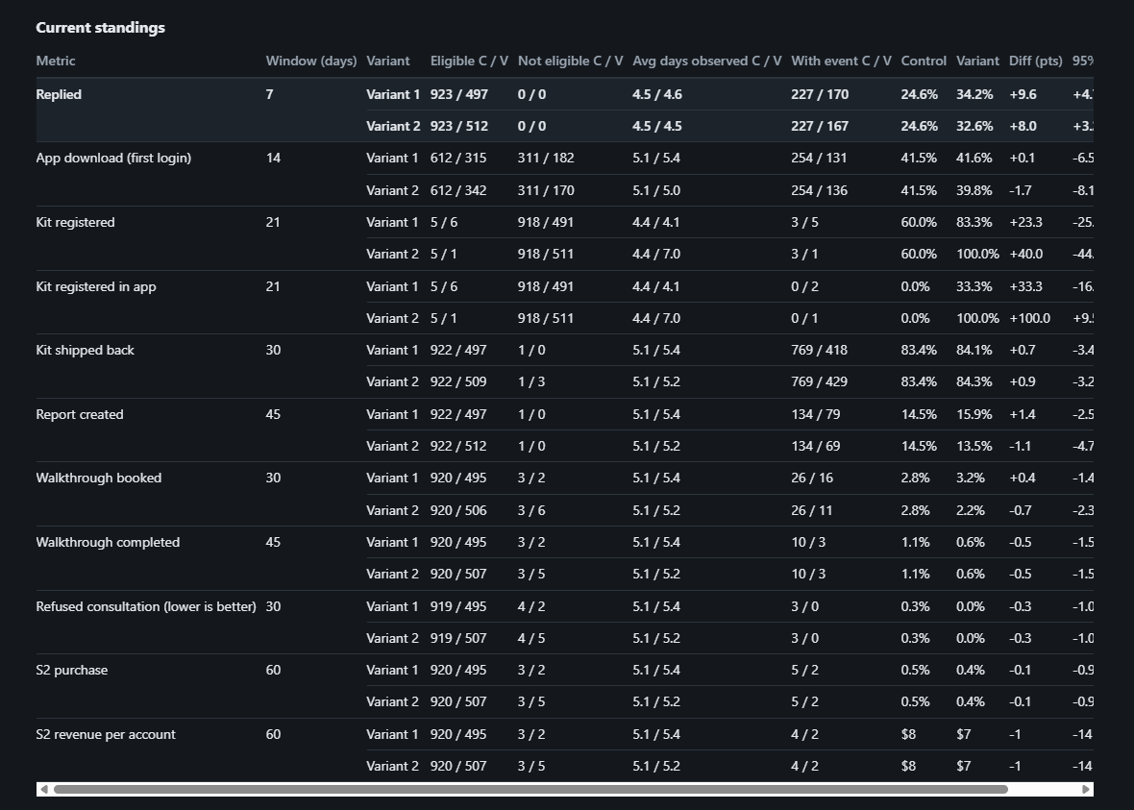Click avg days cell '5.1 / 5.0'
Image resolution: width=1134 pixels, height=810 pixels.
656,190
